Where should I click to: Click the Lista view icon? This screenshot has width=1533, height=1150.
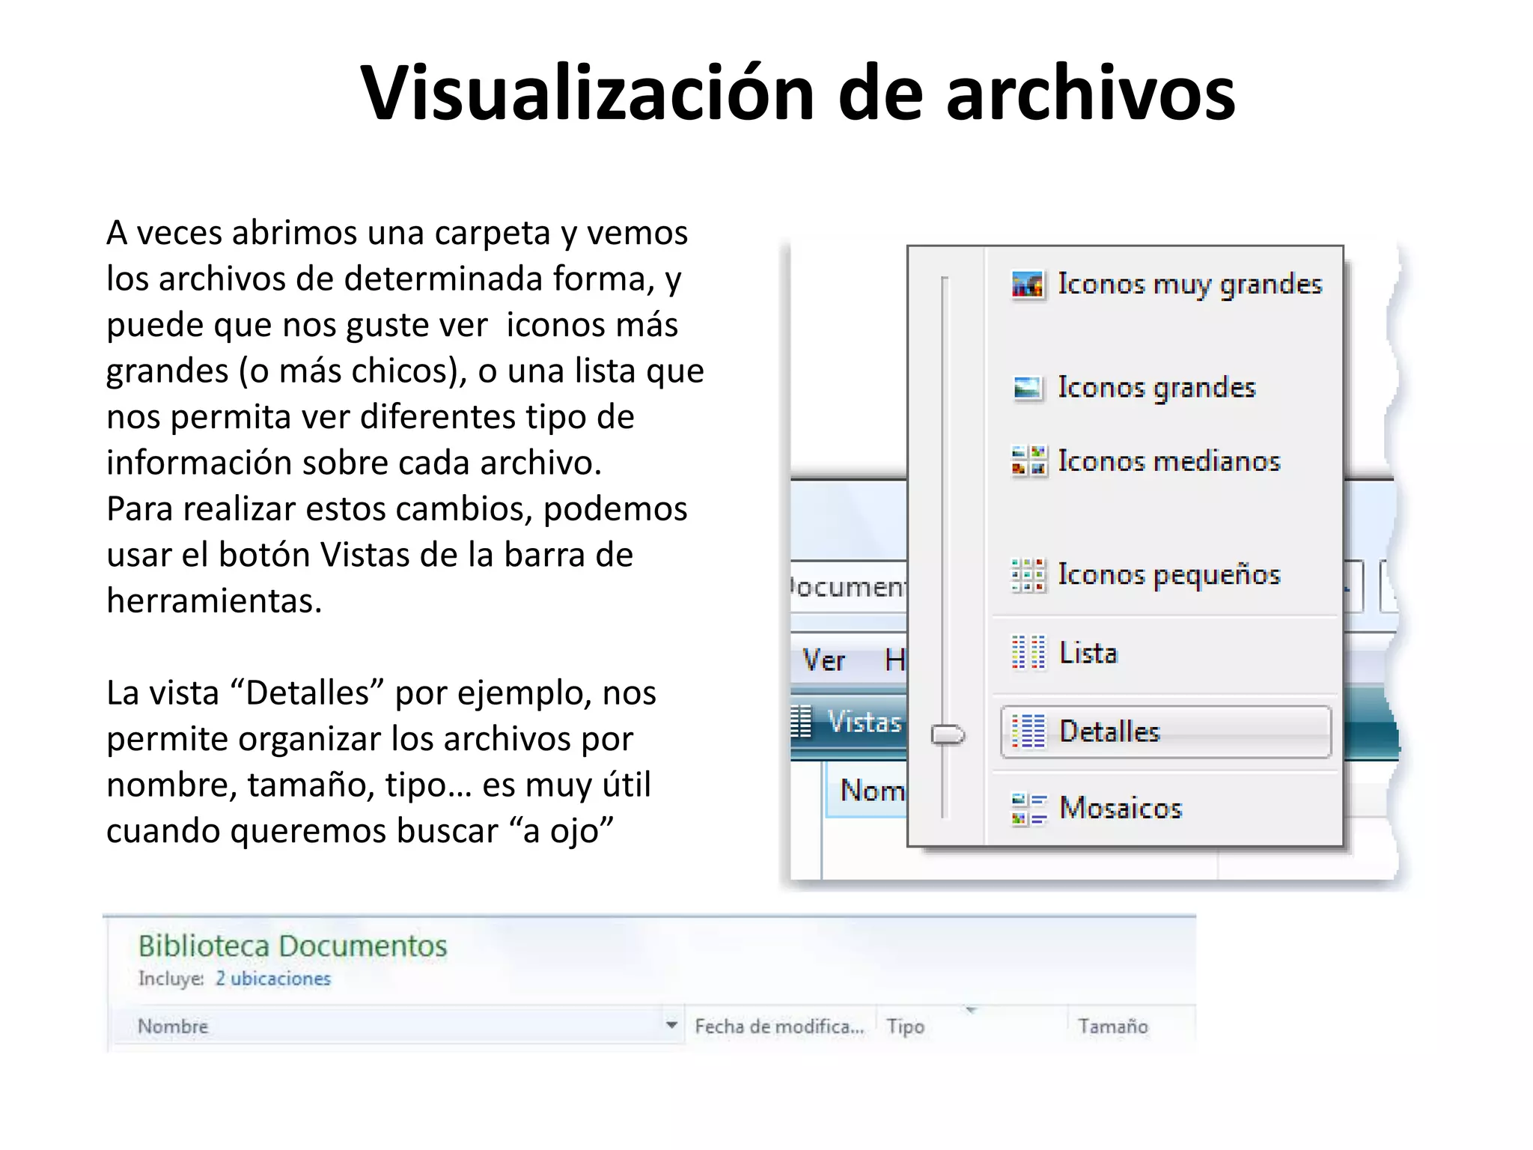point(1028,653)
